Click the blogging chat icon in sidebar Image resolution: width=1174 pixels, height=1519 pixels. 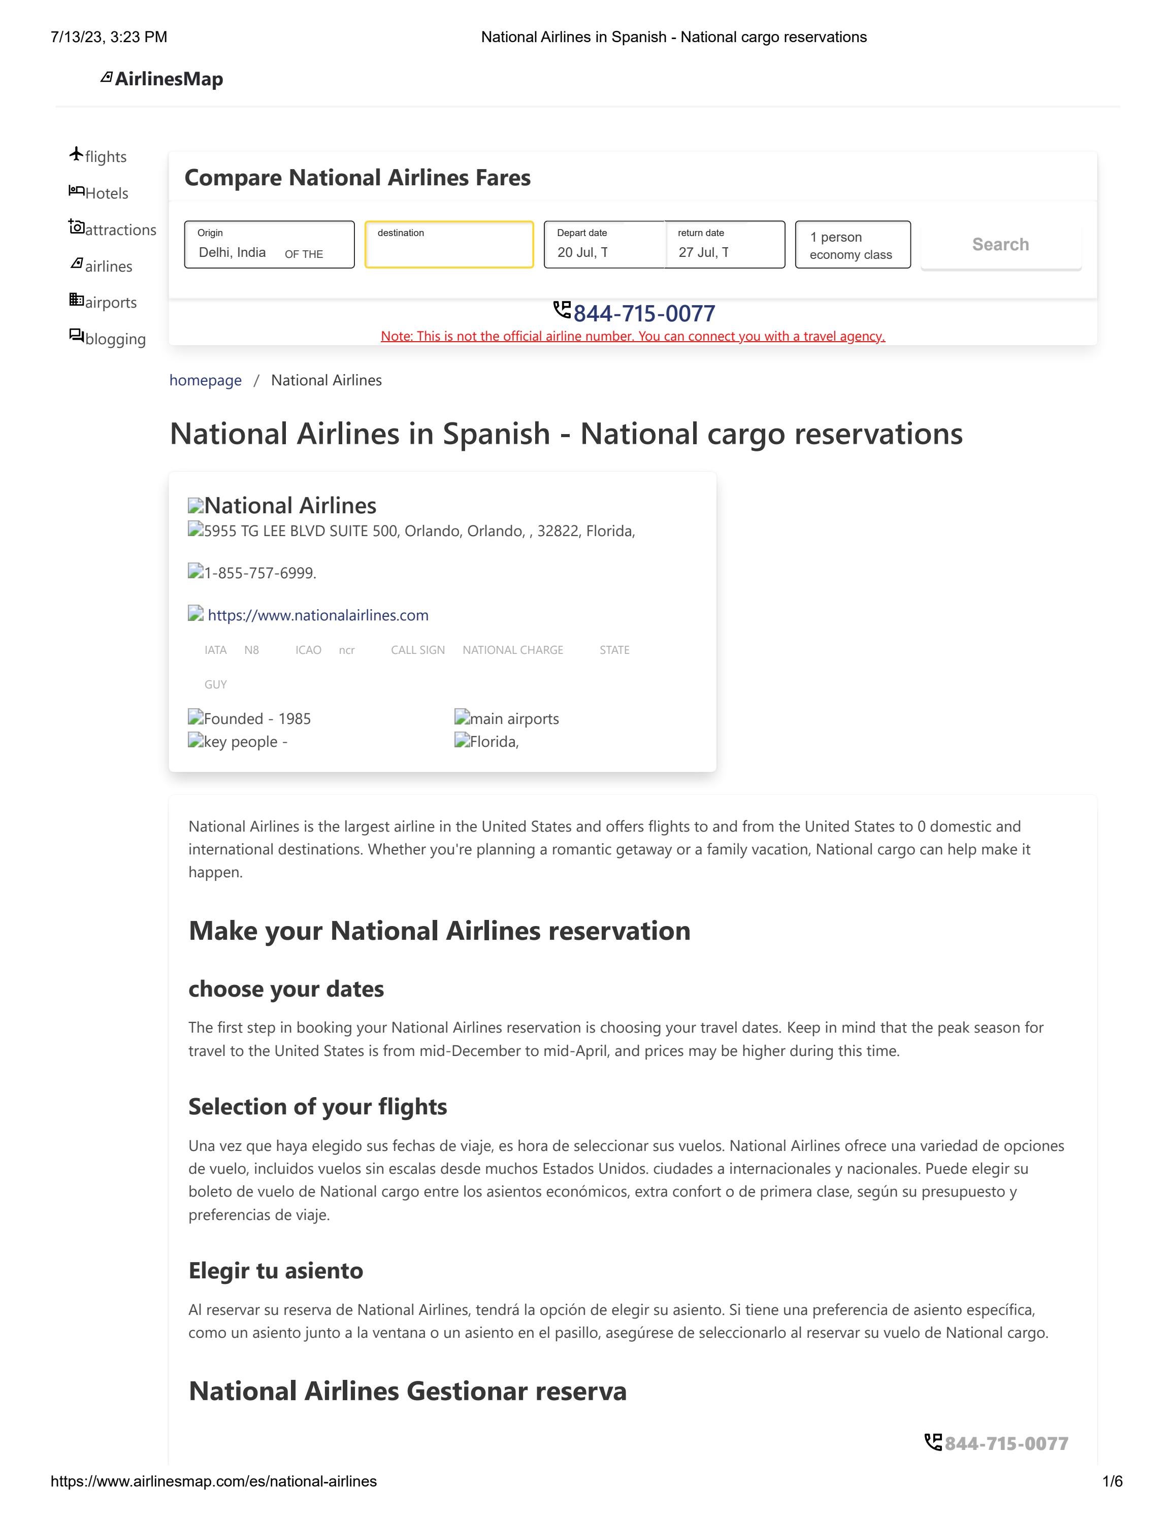point(77,335)
